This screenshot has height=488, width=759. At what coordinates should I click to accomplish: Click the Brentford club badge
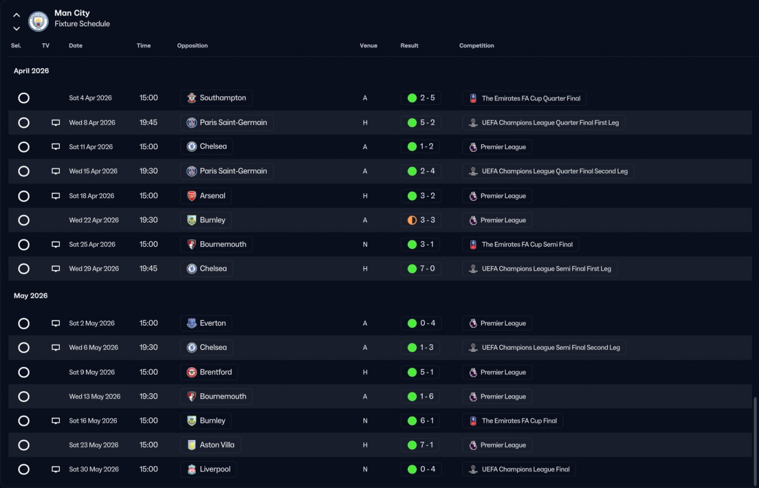pos(192,373)
